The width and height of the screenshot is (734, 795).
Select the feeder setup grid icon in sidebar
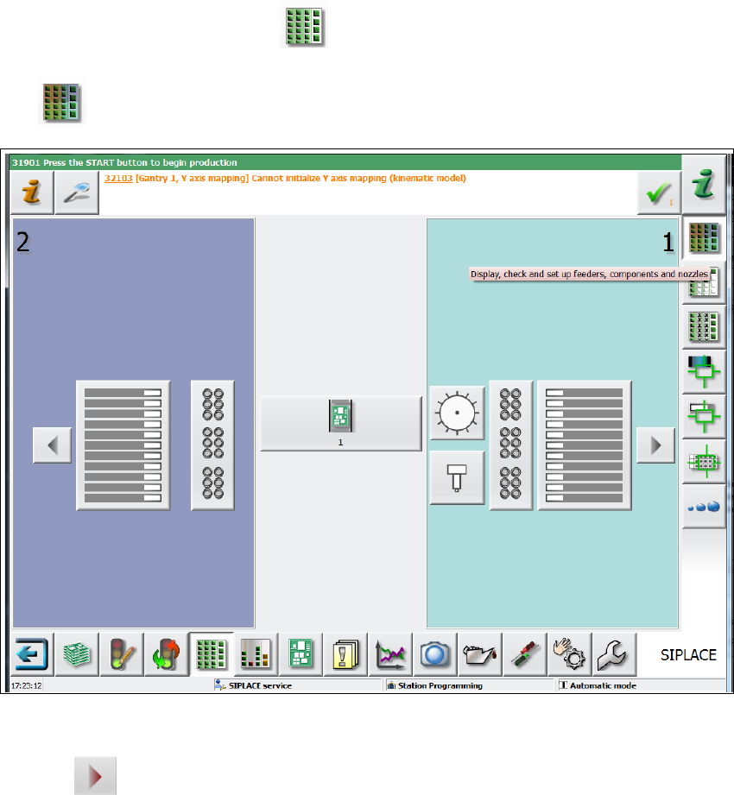tap(704, 237)
